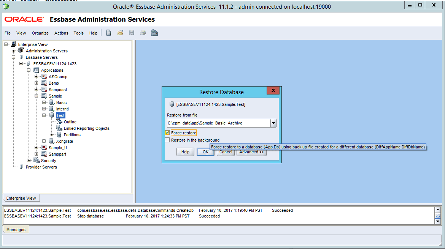Select the Basic database icon under Sample

[x=52, y=102]
